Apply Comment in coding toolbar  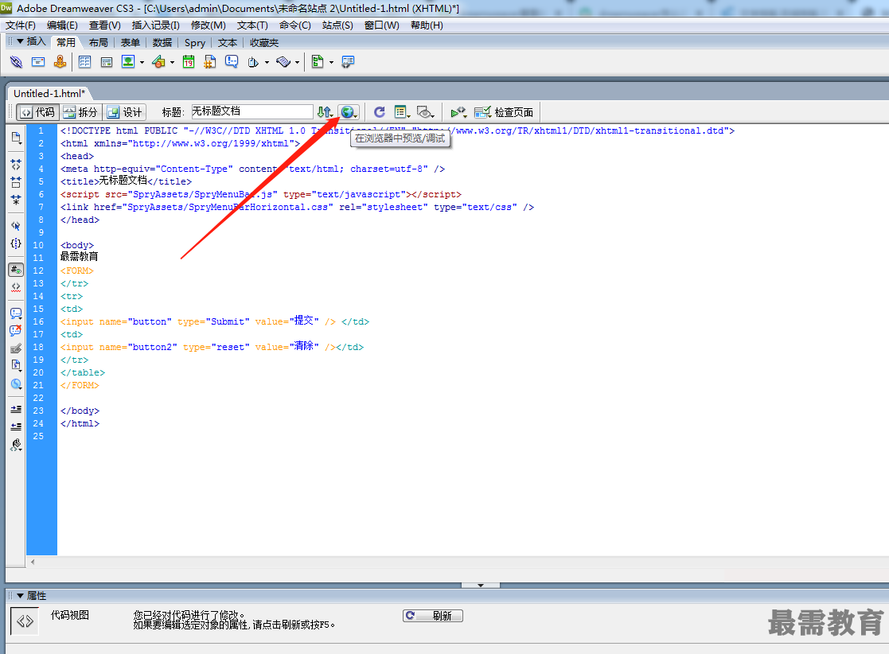click(16, 313)
